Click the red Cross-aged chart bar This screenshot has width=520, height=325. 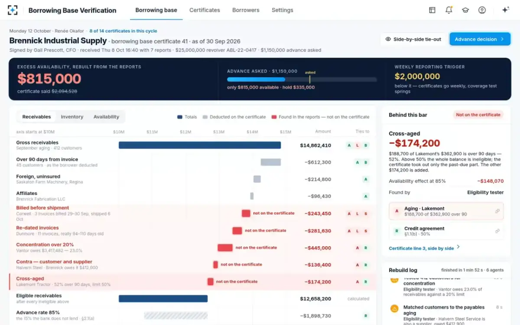(x=210, y=282)
